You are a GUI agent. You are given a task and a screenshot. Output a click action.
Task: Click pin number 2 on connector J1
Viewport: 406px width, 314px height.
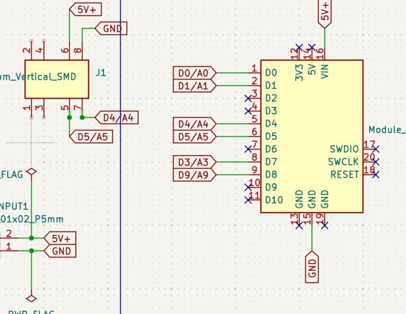click(x=27, y=50)
